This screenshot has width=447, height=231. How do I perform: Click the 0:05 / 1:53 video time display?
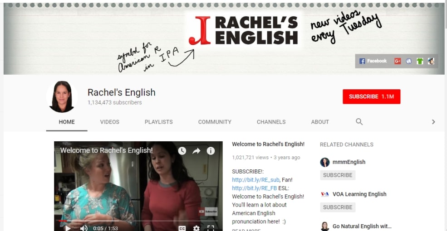(105, 228)
